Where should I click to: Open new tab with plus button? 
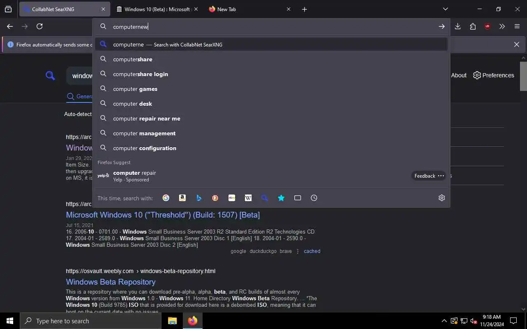[x=304, y=9]
